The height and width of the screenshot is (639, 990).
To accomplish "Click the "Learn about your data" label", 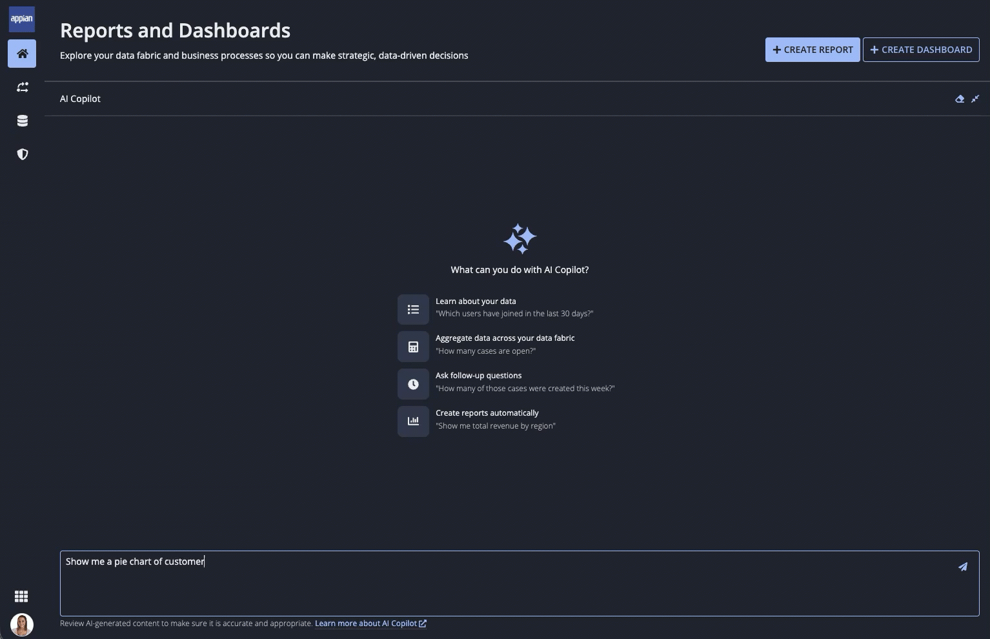I will pos(476,301).
